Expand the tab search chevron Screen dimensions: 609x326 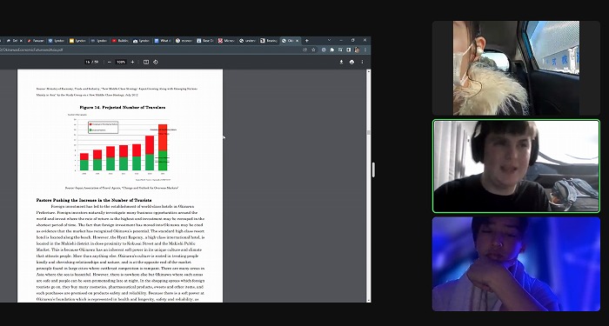330,40
